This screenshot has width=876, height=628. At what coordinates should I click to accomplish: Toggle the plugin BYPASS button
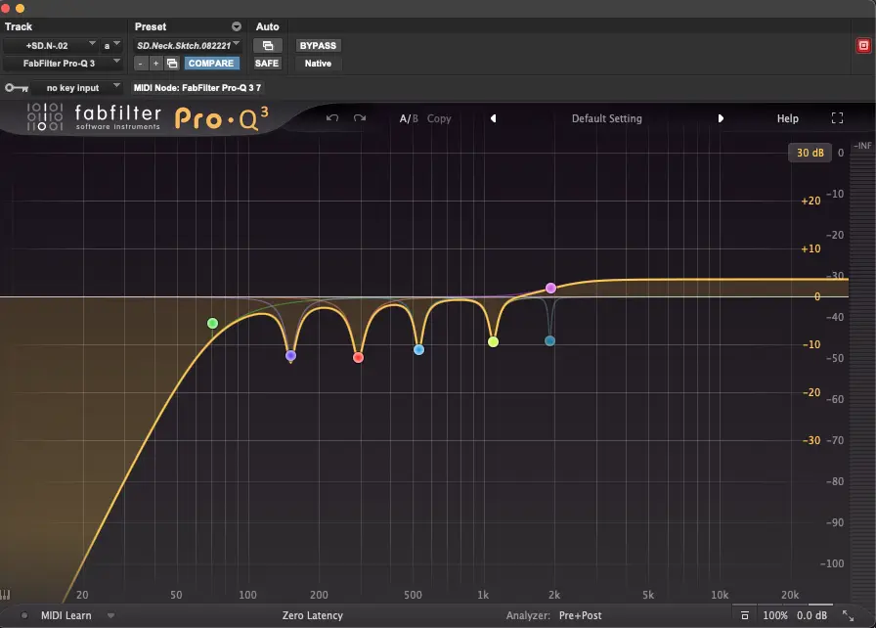[318, 45]
